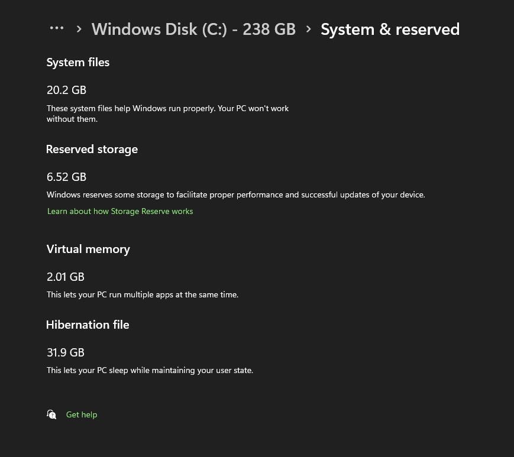514x457 pixels.
Task: Go back to Windows Disk (C:) breadcrumb
Action: [193, 29]
